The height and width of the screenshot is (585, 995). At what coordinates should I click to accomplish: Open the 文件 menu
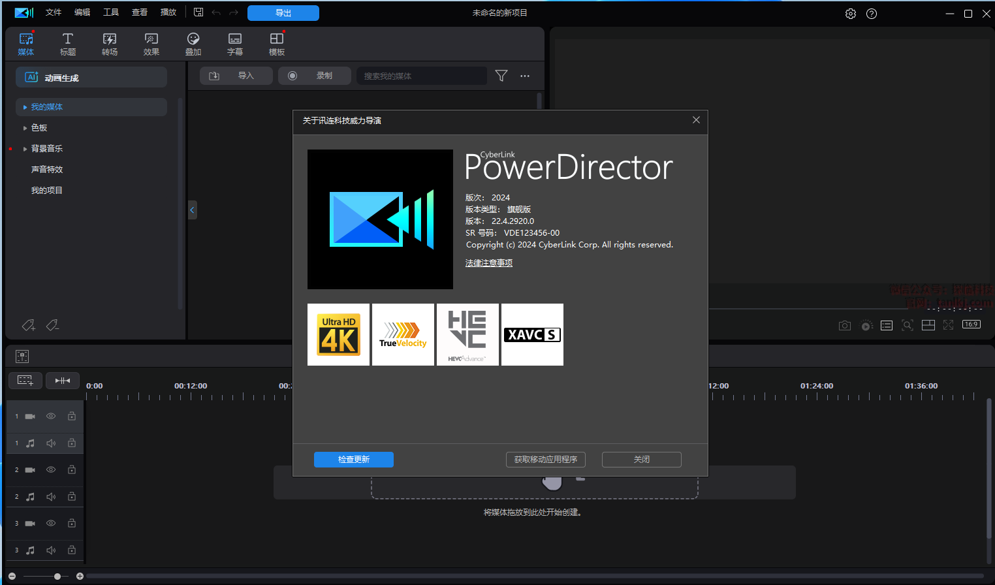click(x=54, y=12)
